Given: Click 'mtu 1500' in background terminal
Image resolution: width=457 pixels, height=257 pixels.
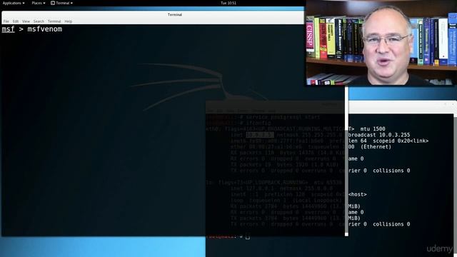Looking at the screenshot, I should [373, 128].
